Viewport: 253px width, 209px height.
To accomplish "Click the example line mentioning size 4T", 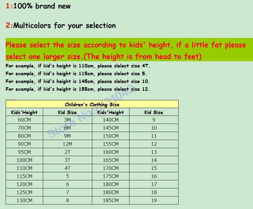I will click(78, 66).
